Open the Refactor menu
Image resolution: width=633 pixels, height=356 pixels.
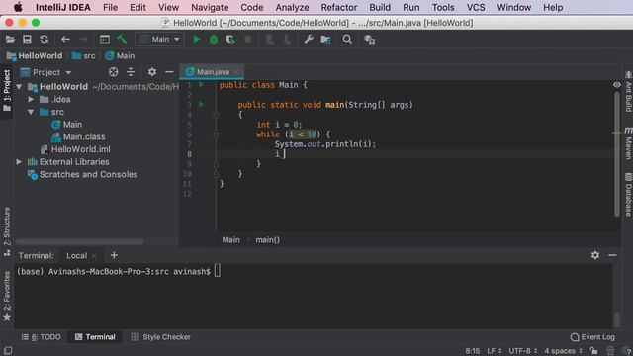click(338, 7)
